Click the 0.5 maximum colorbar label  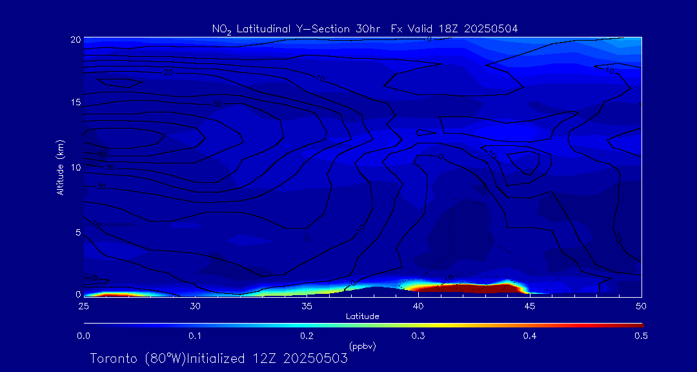641,336
